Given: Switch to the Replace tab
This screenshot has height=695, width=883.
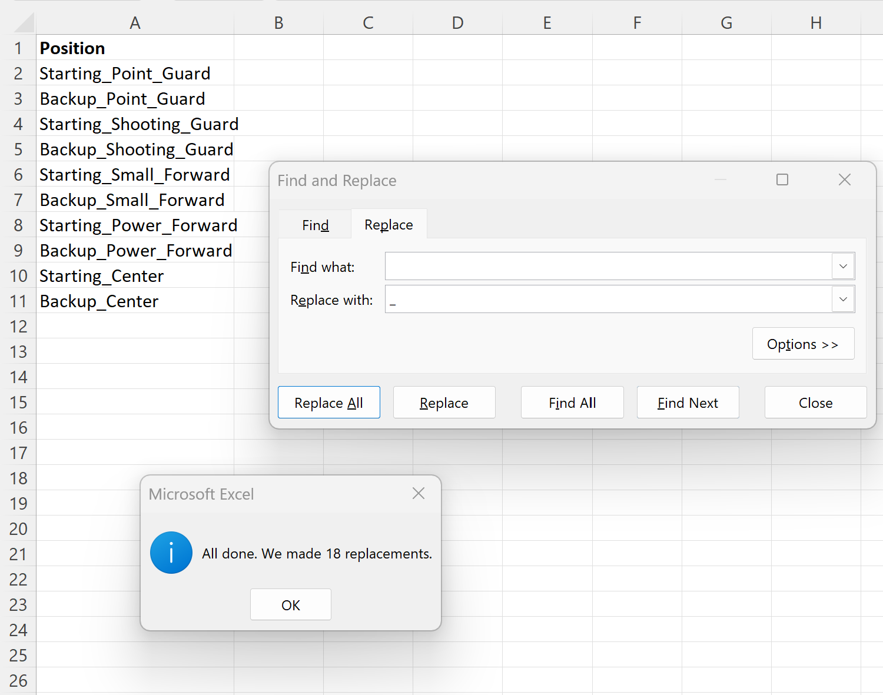Looking at the screenshot, I should click(x=389, y=224).
